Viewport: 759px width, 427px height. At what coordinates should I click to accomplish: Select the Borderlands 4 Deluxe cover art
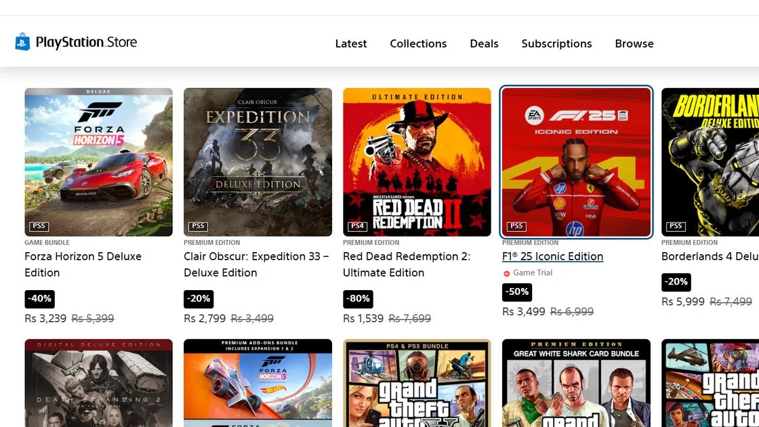pos(710,162)
